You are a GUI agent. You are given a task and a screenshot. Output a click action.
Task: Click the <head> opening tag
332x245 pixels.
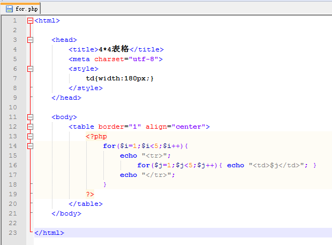64,40
